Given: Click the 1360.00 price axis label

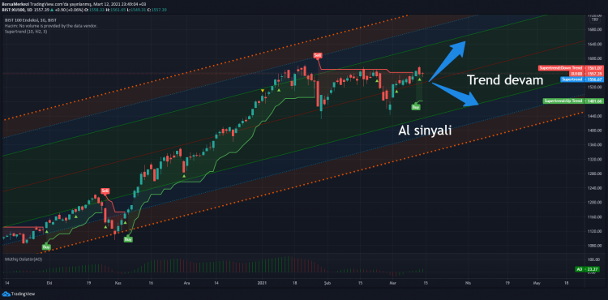Looking at the screenshot, I should 594,144.
